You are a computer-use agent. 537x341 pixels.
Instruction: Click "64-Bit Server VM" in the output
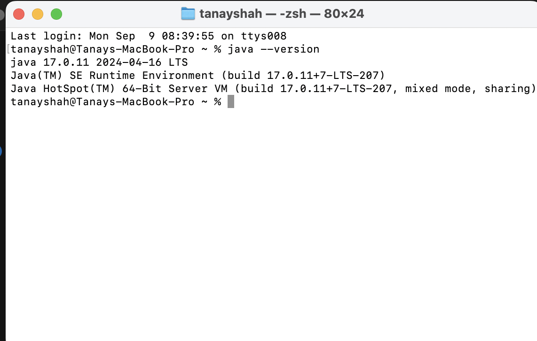pos(175,89)
